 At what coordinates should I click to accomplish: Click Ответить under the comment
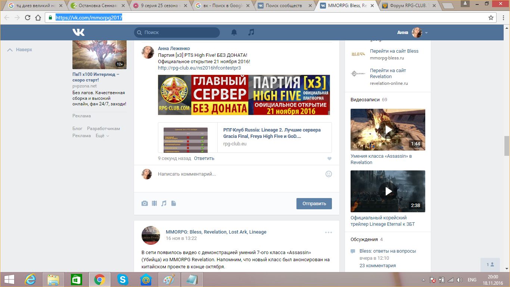(204, 158)
